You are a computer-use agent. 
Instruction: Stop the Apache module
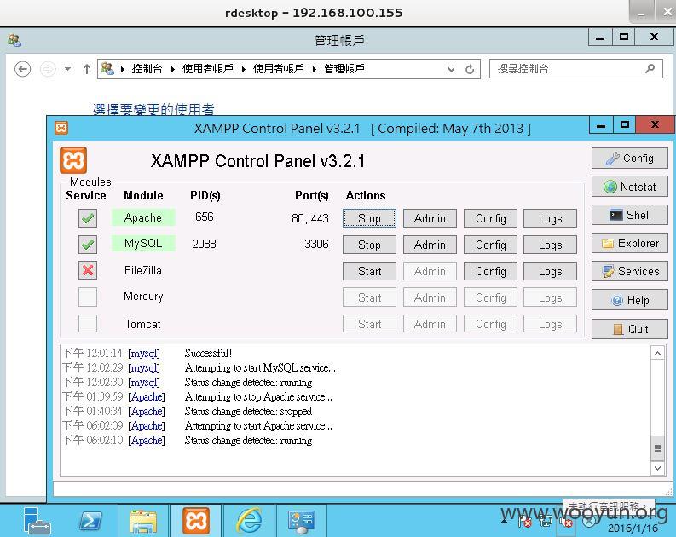click(x=369, y=218)
